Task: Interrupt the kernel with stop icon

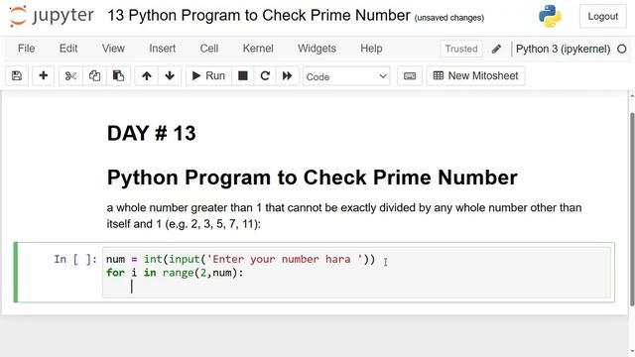Action: click(242, 75)
